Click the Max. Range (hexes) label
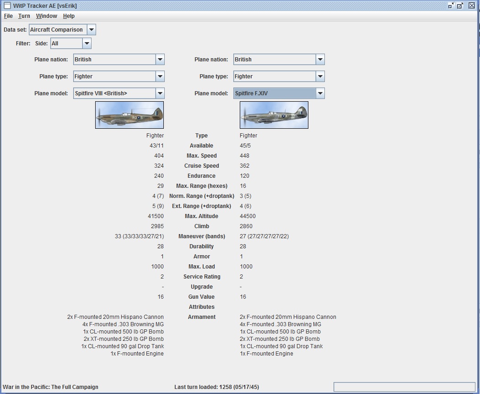Viewport: 480px width, 394px height. pyautogui.click(x=201, y=186)
